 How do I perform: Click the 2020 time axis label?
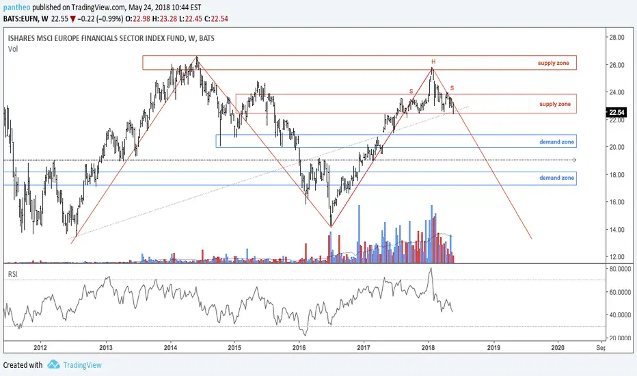(558, 347)
